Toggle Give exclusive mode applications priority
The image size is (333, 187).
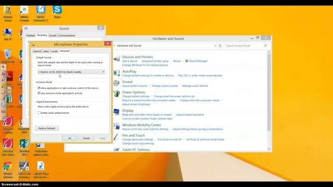(39, 93)
